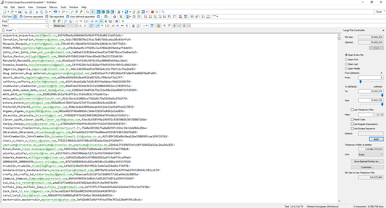386x208 pixels.
Task: Close the Large File Controller panel
Action: [x=383, y=31]
